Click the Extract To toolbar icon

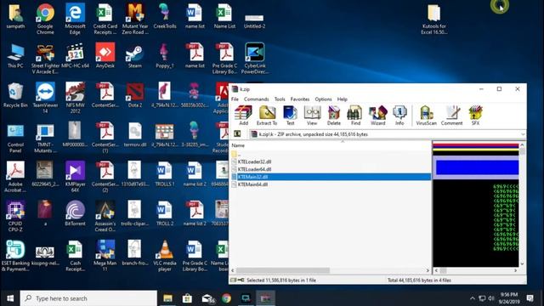point(266,116)
